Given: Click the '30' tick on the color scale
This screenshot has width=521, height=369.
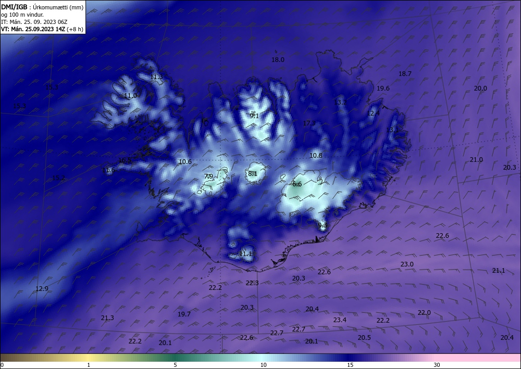Looking at the screenshot, I should [437, 365].
